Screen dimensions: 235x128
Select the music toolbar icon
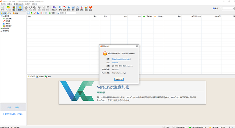point(73,8)
